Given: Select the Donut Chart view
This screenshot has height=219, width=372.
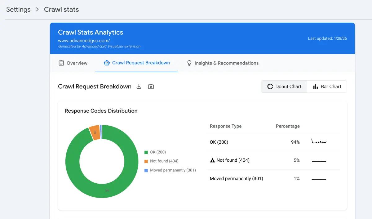Looking at the screenshot, I should pos(284,87).
